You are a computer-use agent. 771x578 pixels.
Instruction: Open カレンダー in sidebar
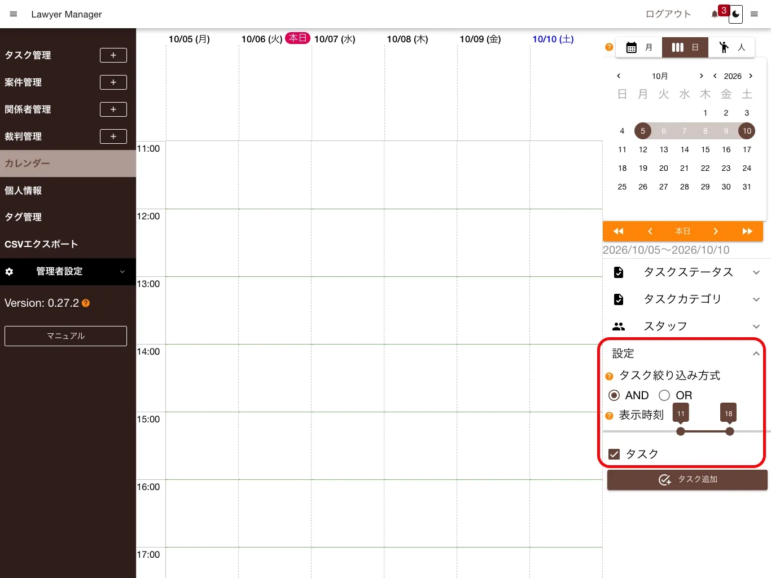[x=68, y=164]
